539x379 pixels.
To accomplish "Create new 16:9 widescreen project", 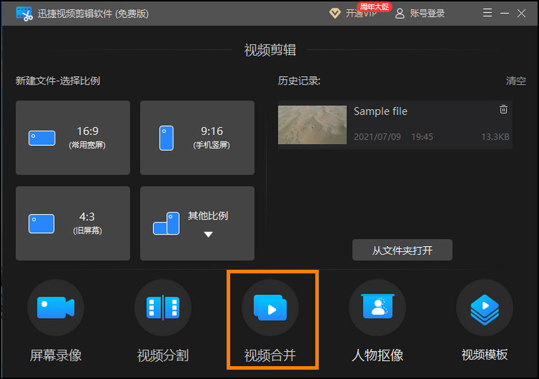I will click(73, 138).
